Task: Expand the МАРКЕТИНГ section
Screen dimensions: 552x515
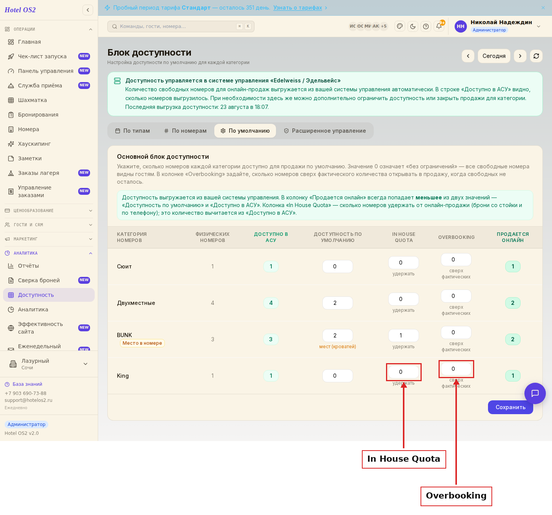Action: point(49,239)
